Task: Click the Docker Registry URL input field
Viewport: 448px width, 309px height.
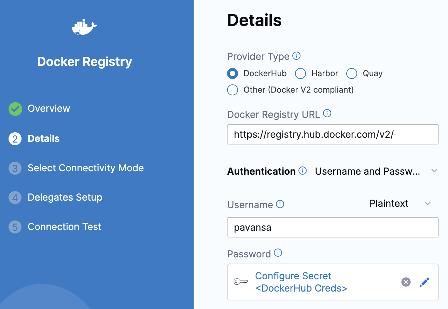Action: [x=333, y=134]
